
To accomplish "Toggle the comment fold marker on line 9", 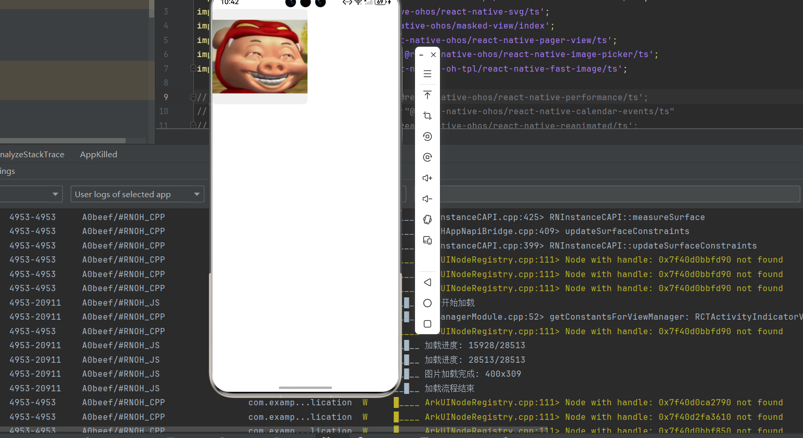I will pos(193,97).
